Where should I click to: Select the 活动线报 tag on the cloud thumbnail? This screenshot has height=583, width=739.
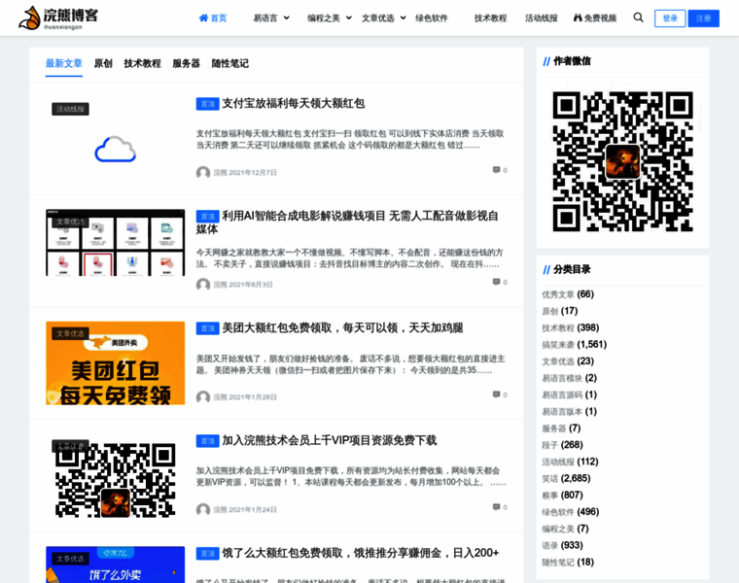(70, 109)
